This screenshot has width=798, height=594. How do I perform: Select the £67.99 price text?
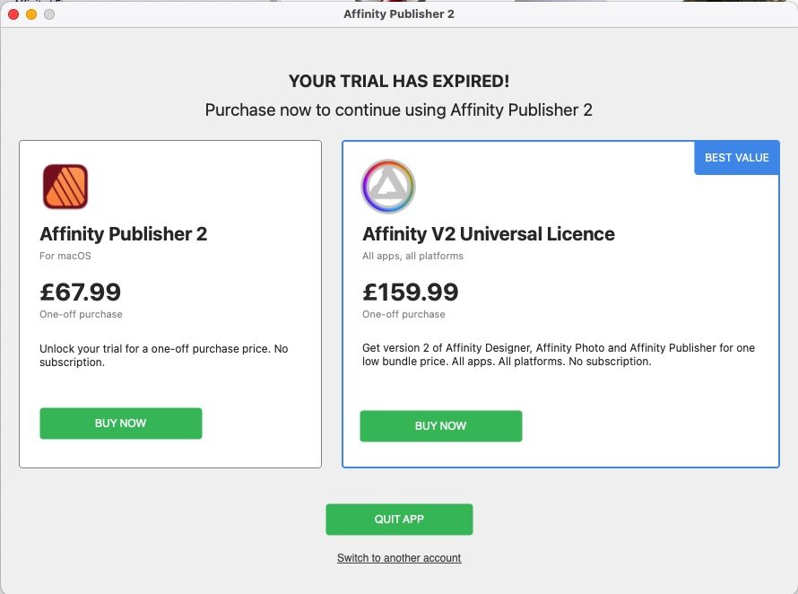tap(81, 293)
